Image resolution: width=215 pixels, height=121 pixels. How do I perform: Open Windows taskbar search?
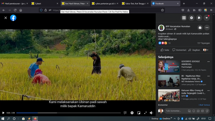[x=9, y=119]
